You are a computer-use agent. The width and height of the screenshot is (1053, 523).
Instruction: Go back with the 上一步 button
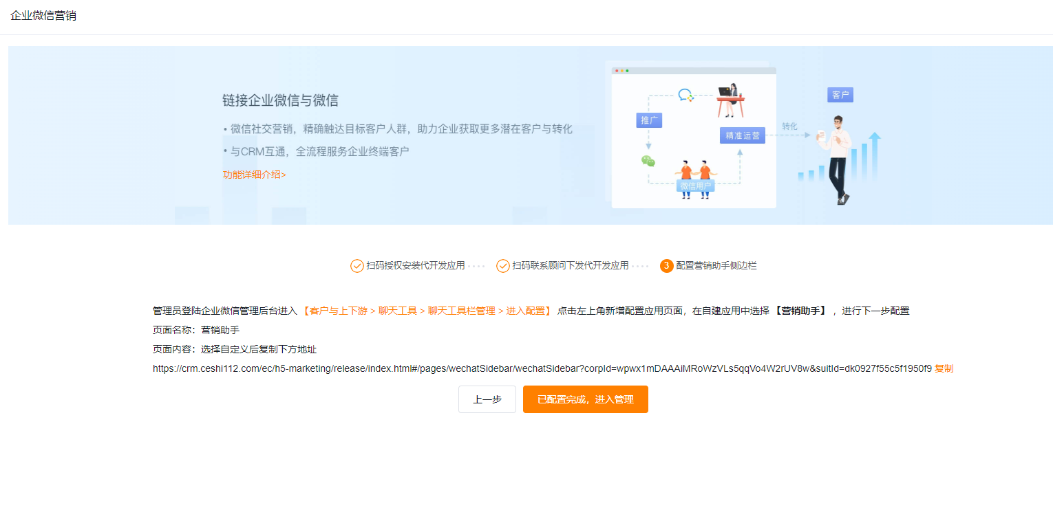(x=487, y=399)
